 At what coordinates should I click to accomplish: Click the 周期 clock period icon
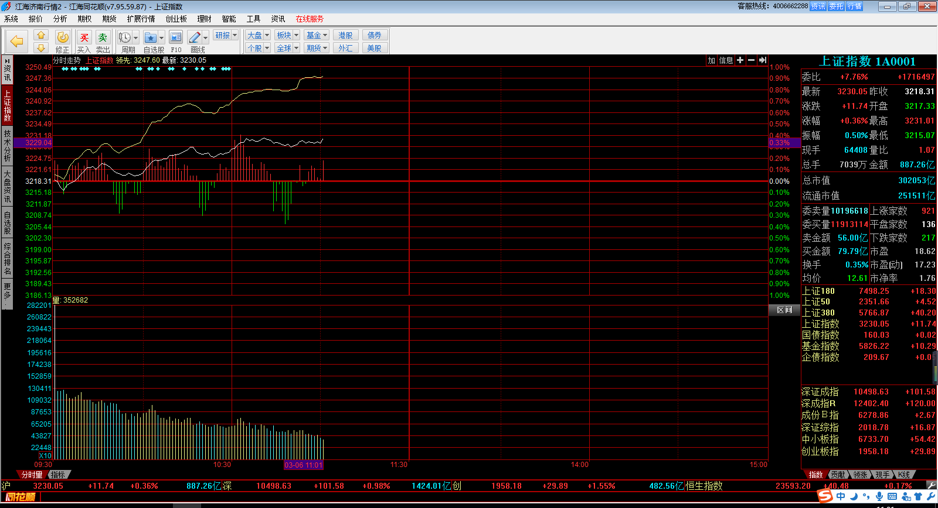[125, 37]
